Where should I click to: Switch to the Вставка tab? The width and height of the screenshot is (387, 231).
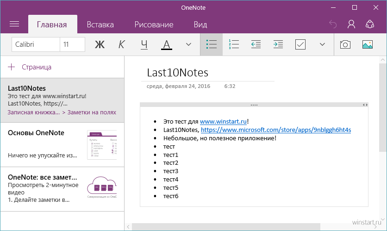pos(100,25)
